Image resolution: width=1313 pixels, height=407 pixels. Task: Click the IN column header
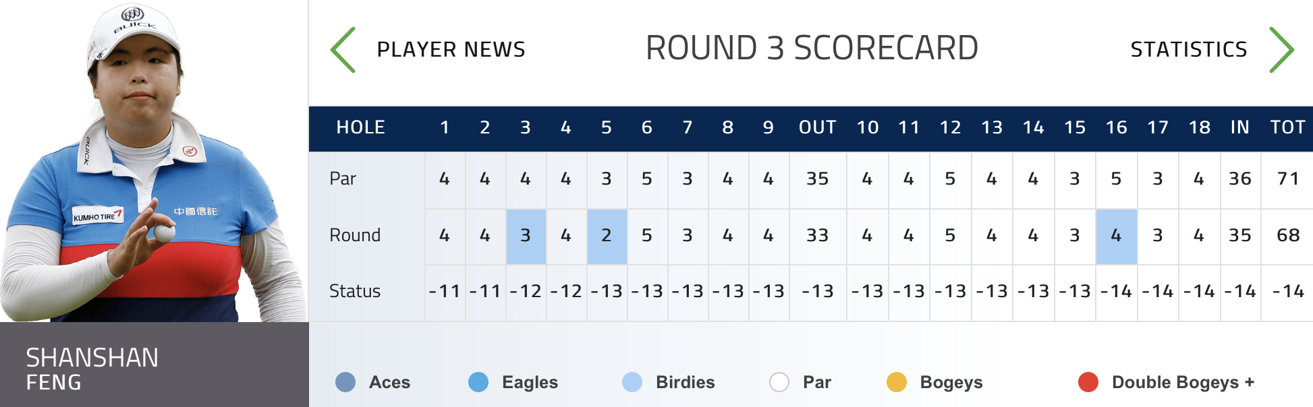pyautogui.click(x=1239, y=127)
